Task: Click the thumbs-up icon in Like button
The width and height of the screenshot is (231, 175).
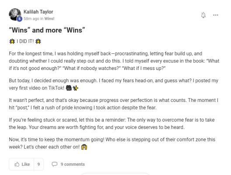Action: 17,164
